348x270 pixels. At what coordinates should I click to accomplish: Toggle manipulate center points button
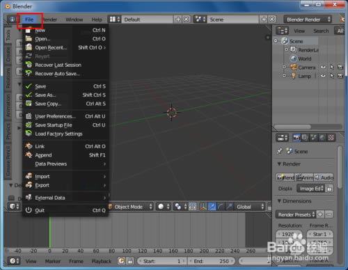click(192, 207)
